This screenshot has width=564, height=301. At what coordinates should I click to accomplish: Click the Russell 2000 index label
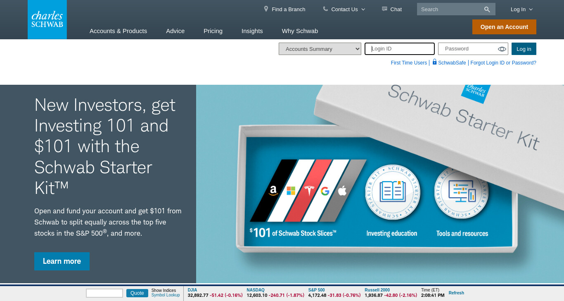tap(377, 290)
